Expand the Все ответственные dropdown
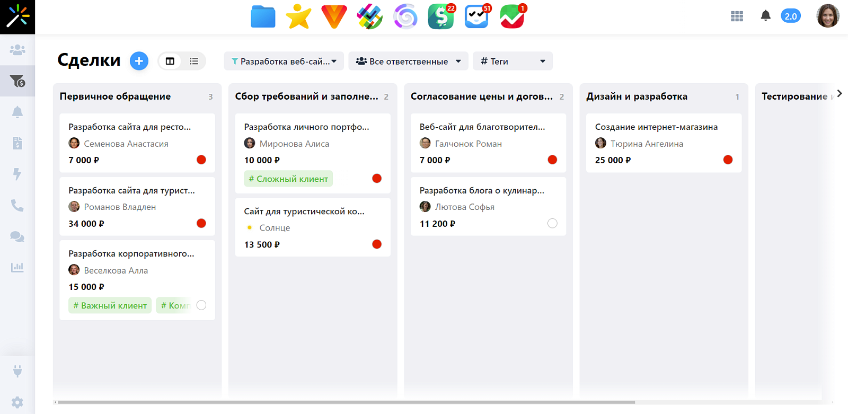This screenshot has width=848, height=414. point(408,61)
